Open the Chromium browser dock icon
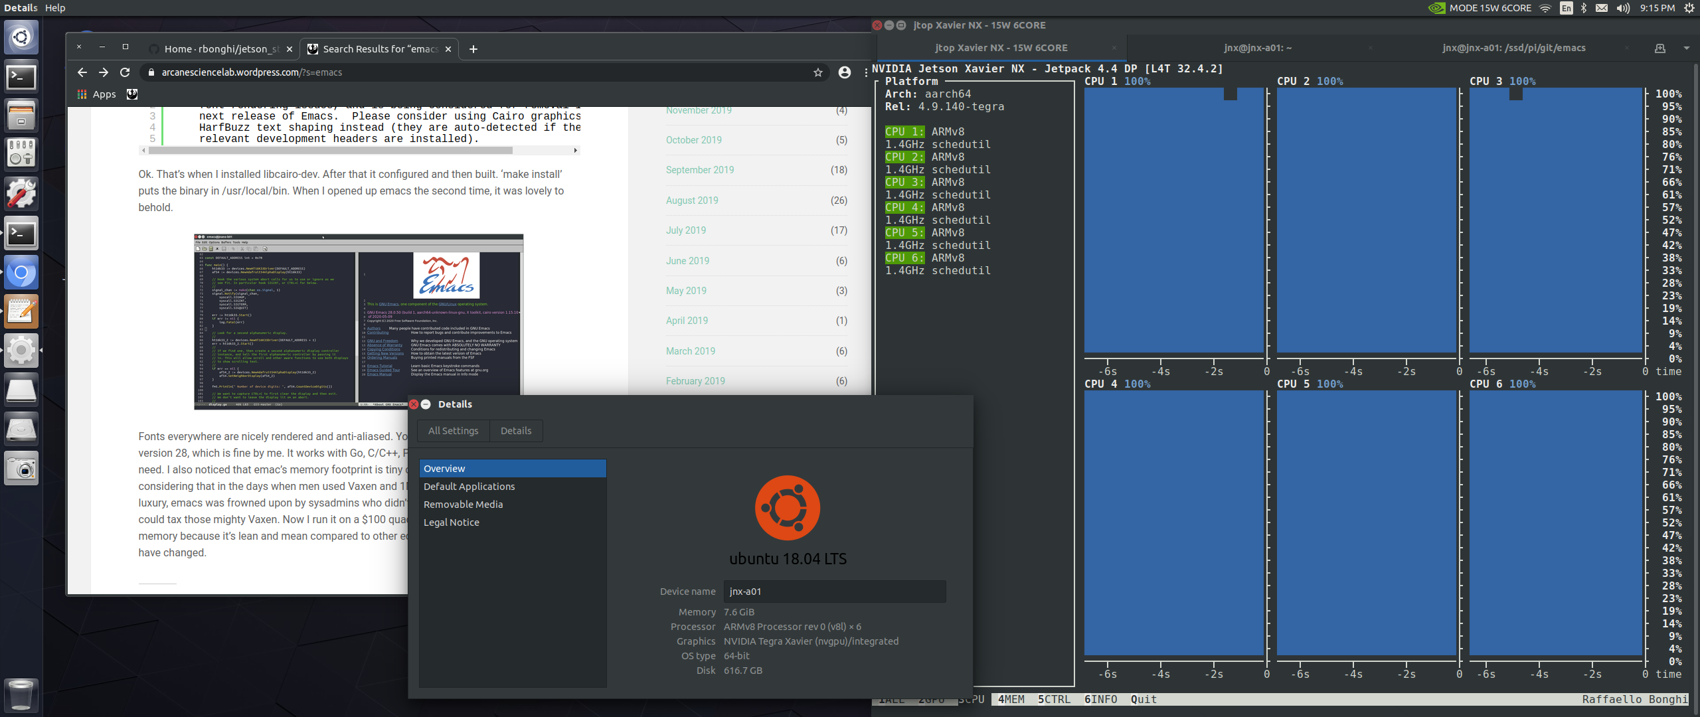The width and height of the screenshot is (1700, 717). (x=21, y=273)
